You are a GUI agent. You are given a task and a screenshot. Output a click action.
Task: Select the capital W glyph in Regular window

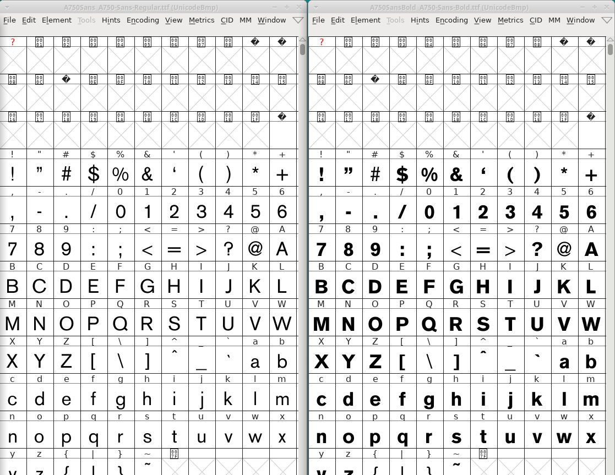click(282, 324)
